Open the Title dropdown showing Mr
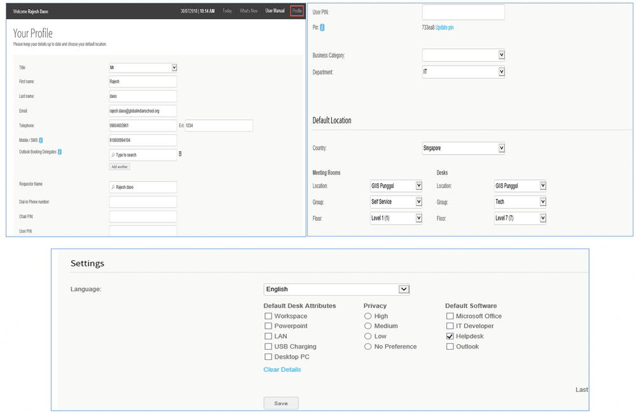The width and height of the screenshot is (636, 414). [142, 67]
